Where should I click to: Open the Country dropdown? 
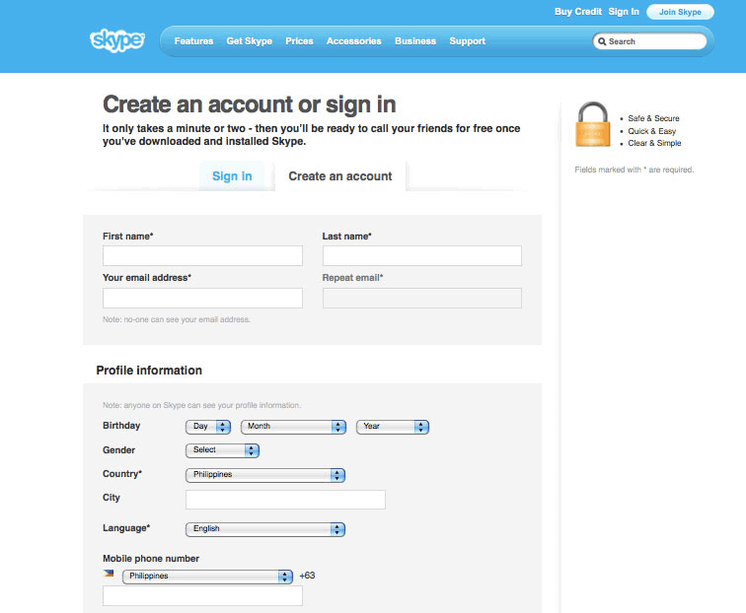[265, 475]
